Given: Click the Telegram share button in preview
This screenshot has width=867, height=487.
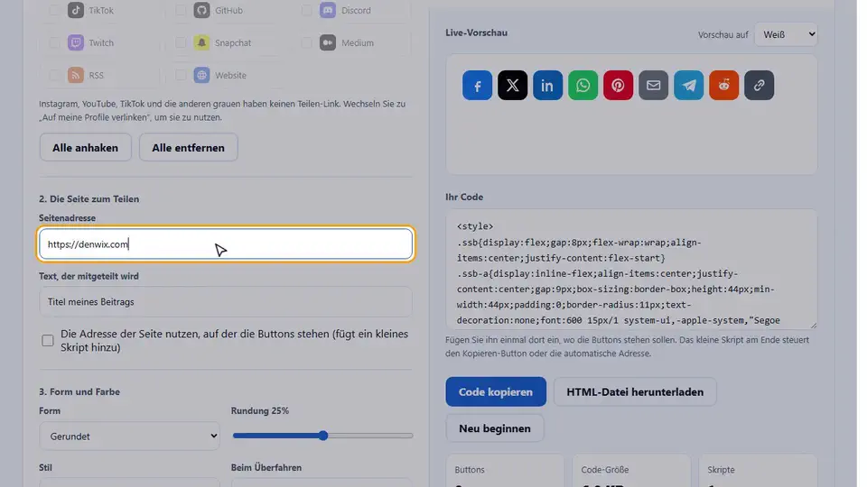Looking at the screenshot, I should (x=688, y=85).
